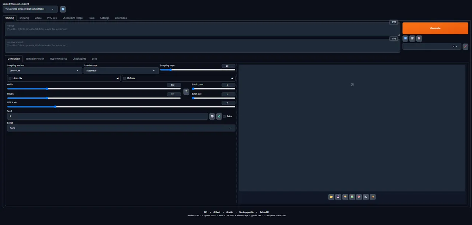Click into the Prompt text area
The width and height of the screenshot is (472, 225).
(x=202, y=29)
